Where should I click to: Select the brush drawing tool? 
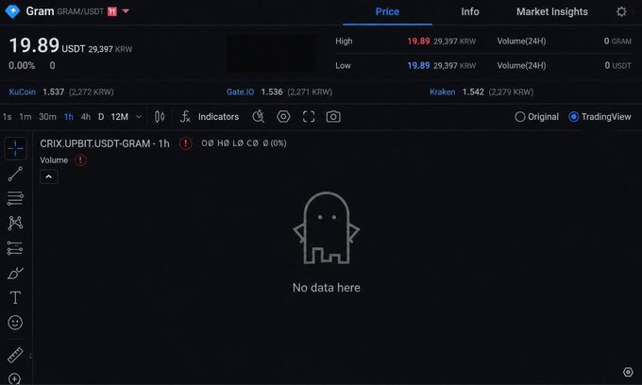pos(15,273)
